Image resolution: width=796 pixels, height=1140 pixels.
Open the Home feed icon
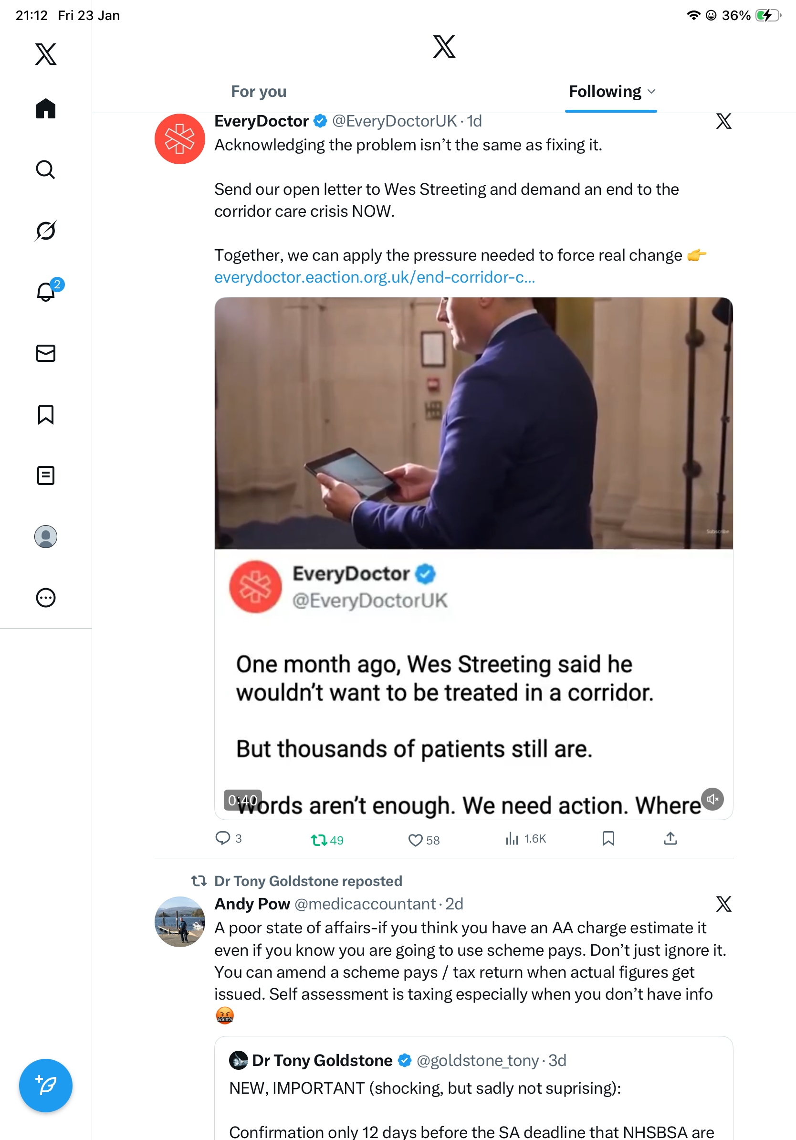(x=46, y=109)
